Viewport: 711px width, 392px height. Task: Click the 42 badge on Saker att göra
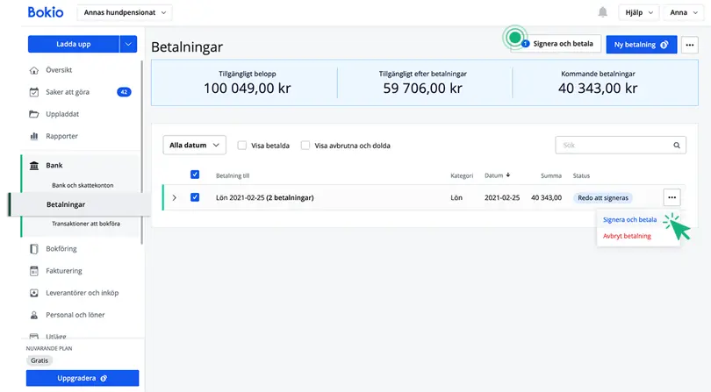click(124, 92)
